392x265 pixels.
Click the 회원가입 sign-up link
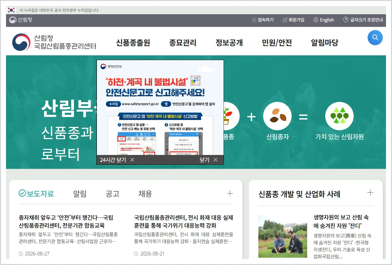[x=296, y=20]
